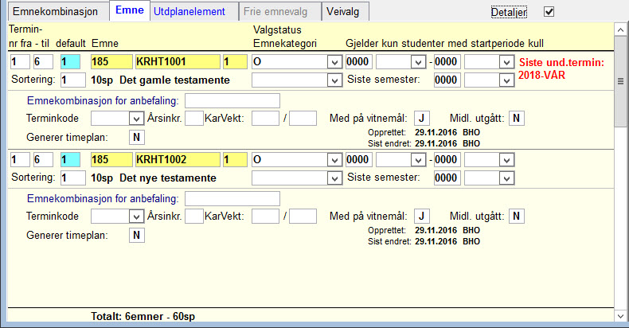
Task: Click the default term field for KRHT1002
Action: (x=70, y=160)
